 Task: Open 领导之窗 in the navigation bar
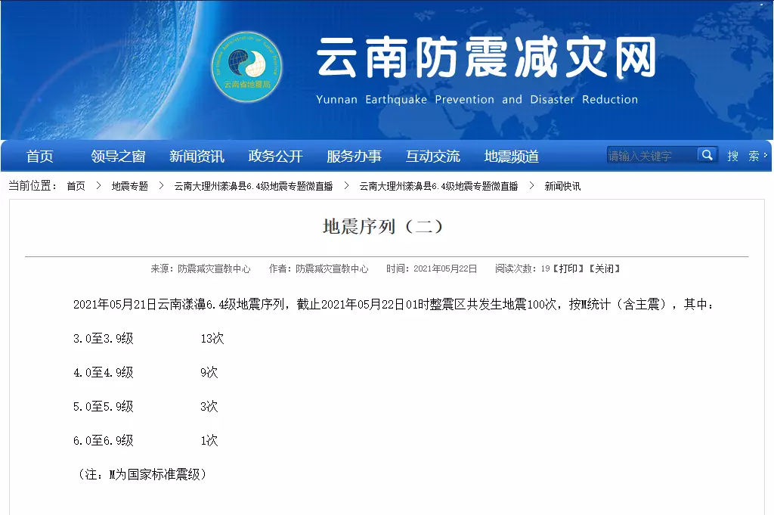coord(118,157)
